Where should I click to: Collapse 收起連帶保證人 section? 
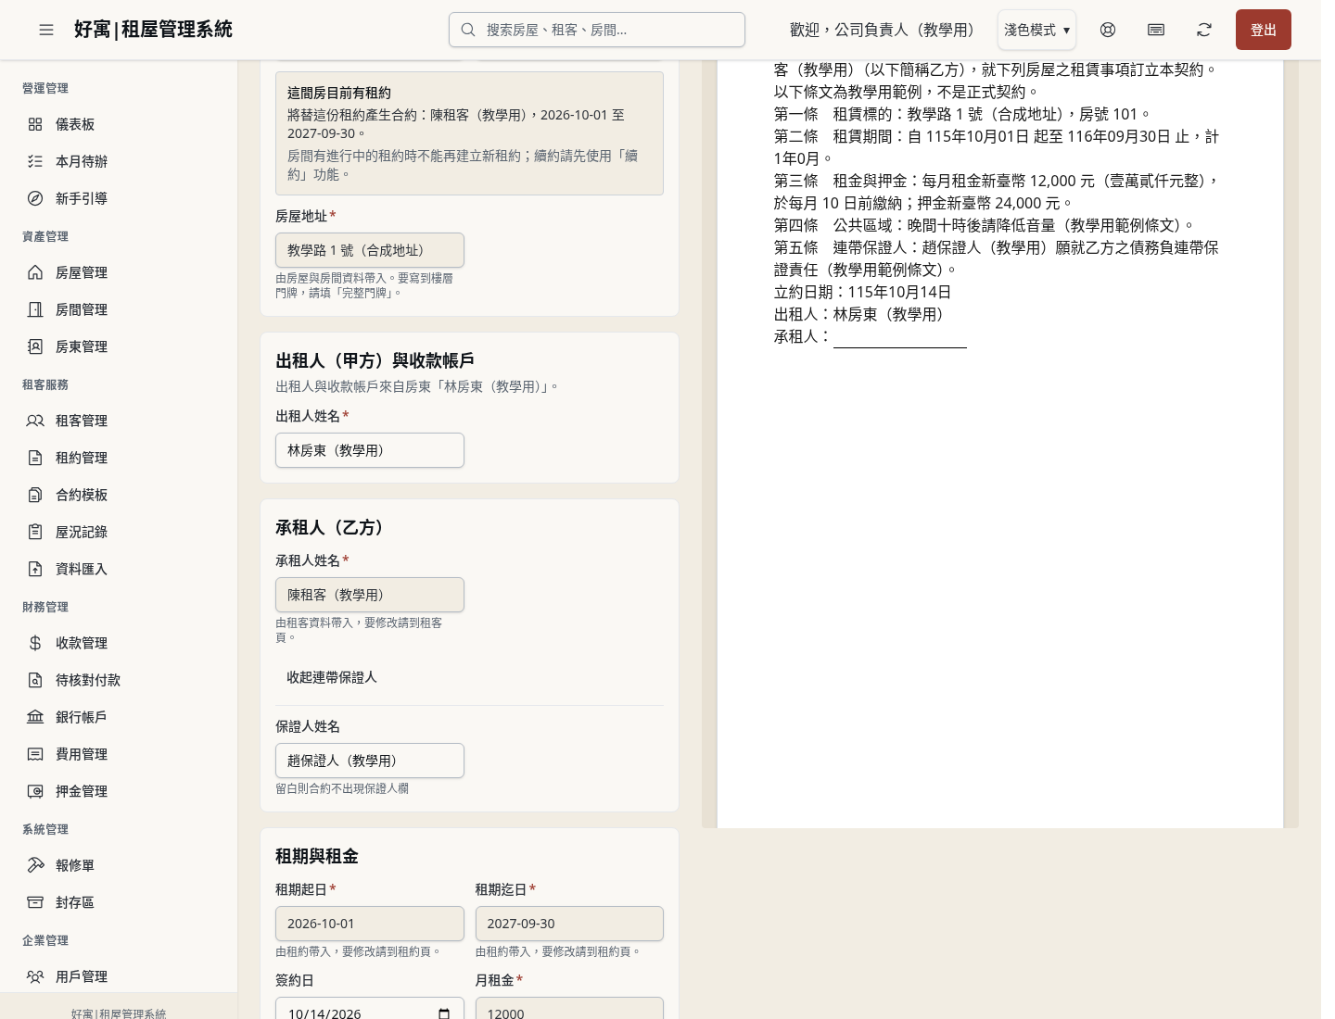pyautogui.click(x=332, y=677)
